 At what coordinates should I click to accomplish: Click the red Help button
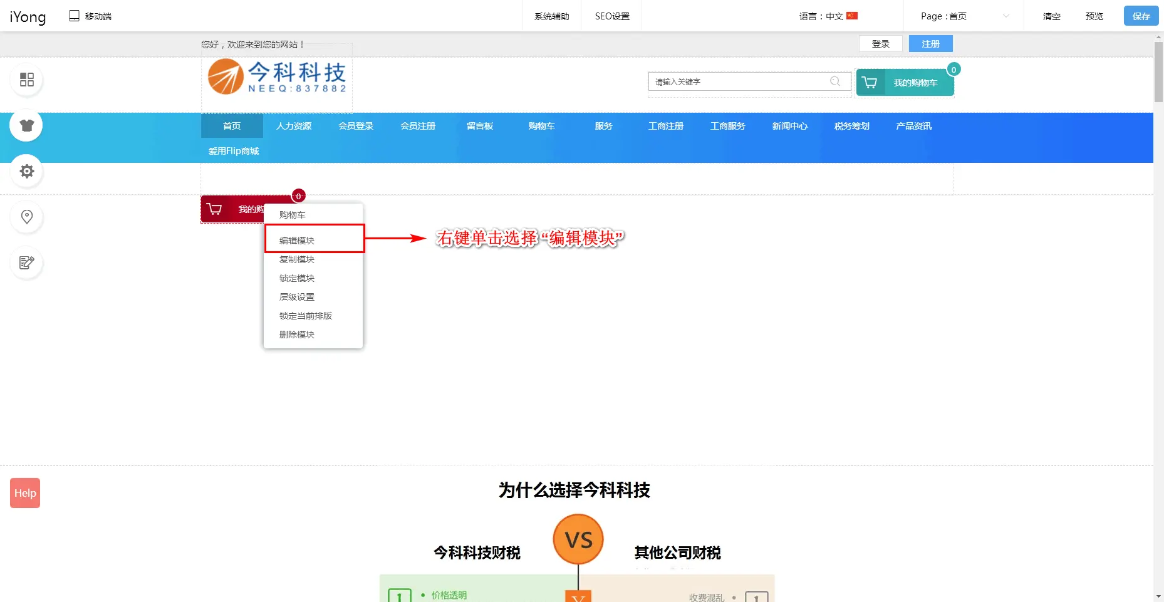[x=25, y=493]
